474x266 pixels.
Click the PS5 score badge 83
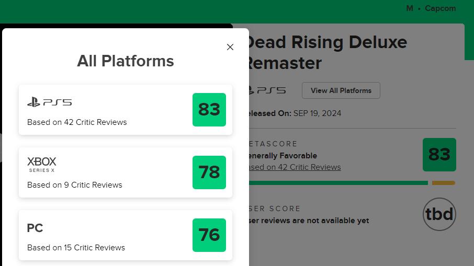tap(209, 110)
